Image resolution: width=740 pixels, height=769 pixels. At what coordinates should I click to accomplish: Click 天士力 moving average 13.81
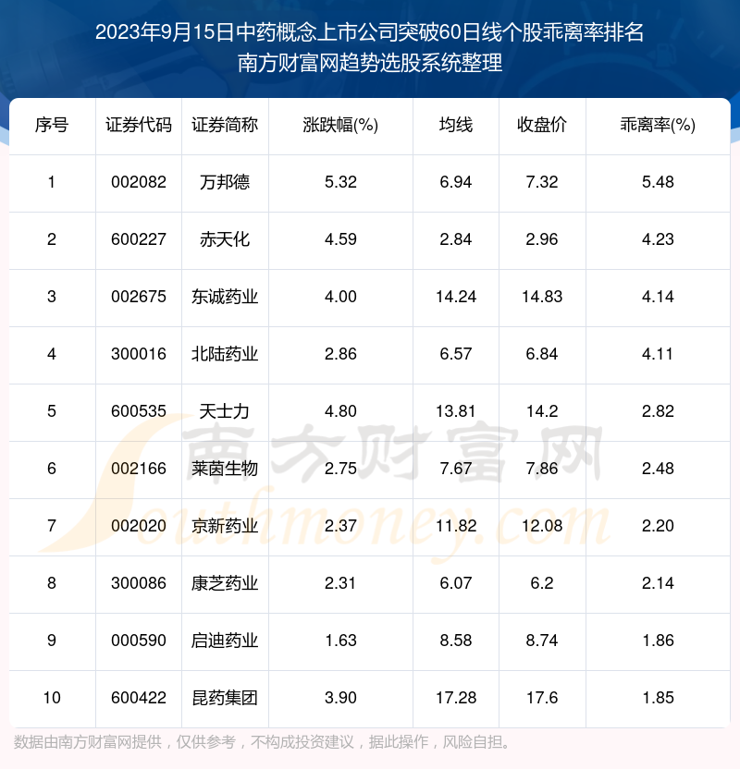[456, 411]
